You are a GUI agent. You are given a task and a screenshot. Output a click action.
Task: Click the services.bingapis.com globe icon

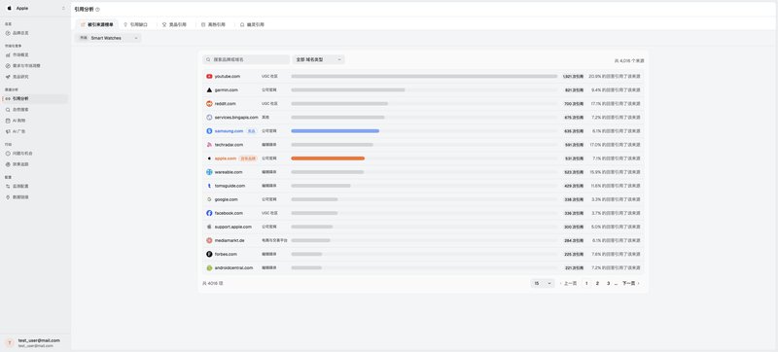coord(209,118)
